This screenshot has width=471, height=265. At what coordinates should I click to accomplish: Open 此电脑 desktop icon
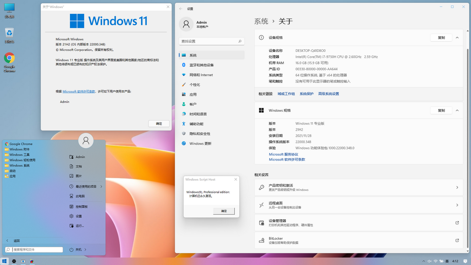(9, 11)
